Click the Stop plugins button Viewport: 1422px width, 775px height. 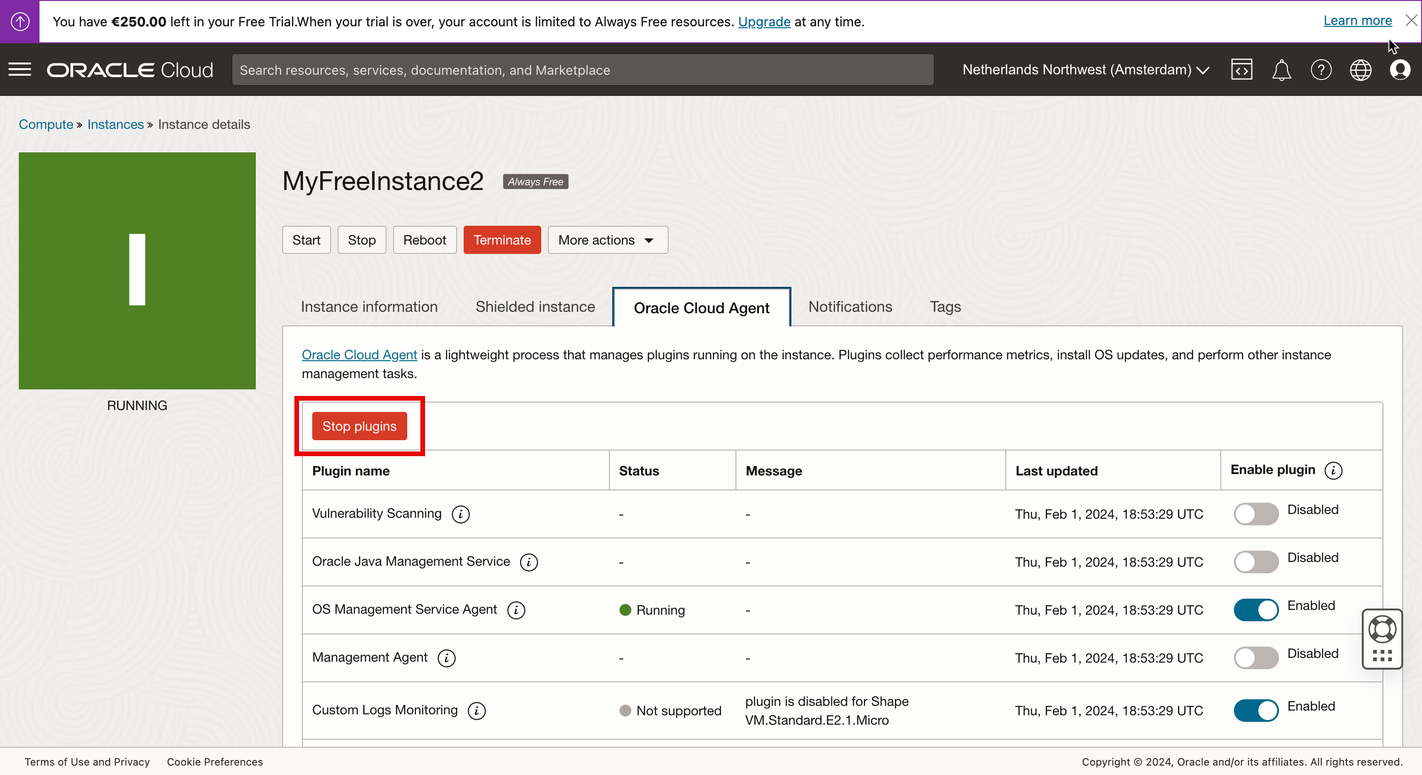pyautogui.click(x=359, y=426)
